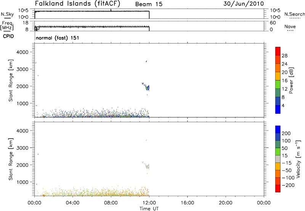Click the "Nave" legend label
This screenshot has height=211, width=305.
click(290, 27)
